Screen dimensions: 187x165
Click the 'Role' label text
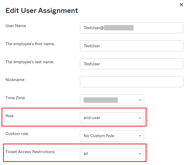coord(10,116)
